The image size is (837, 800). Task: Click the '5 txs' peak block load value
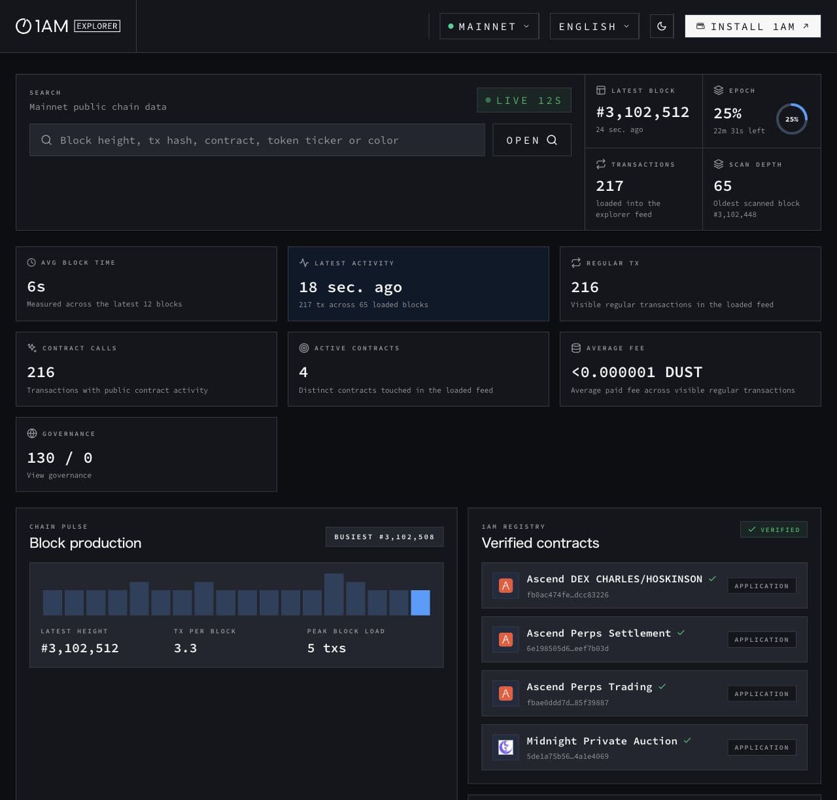[326, 648]
